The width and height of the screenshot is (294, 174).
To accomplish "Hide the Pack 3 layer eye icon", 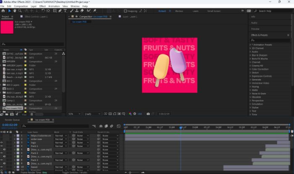I will click(x=2, y=160).
